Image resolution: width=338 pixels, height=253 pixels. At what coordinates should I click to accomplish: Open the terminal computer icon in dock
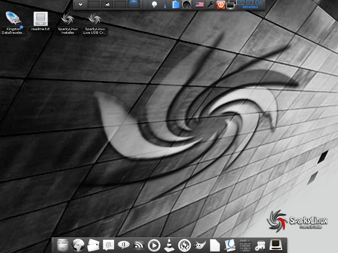(275, 245)
